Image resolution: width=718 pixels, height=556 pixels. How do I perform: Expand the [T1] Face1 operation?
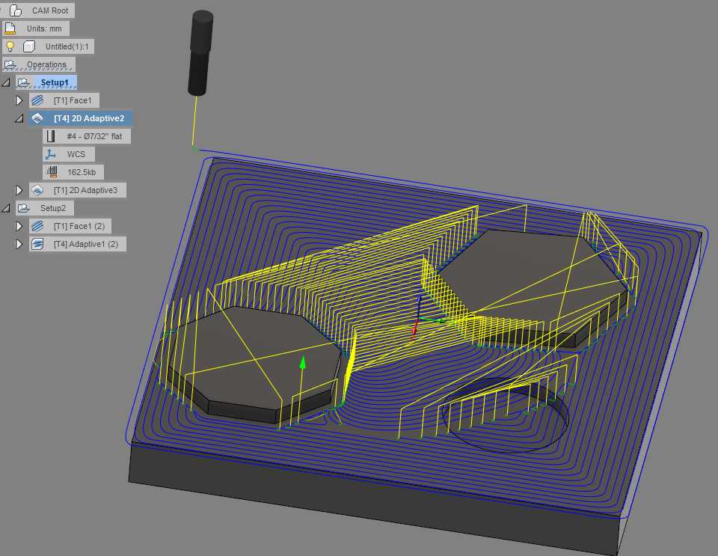19,100
